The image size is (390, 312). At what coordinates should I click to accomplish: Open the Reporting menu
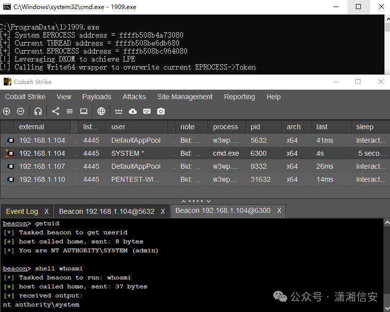239,97
